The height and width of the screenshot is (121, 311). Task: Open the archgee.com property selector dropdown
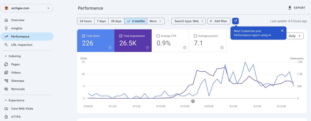(x=27, y=8)
